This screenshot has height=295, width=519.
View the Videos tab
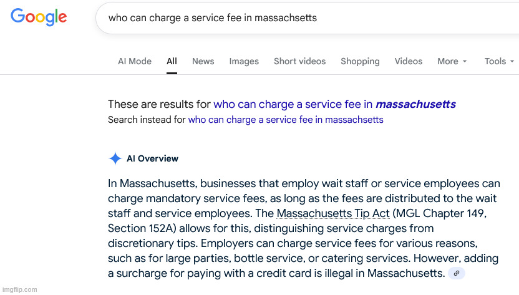[x=409, y=61]
